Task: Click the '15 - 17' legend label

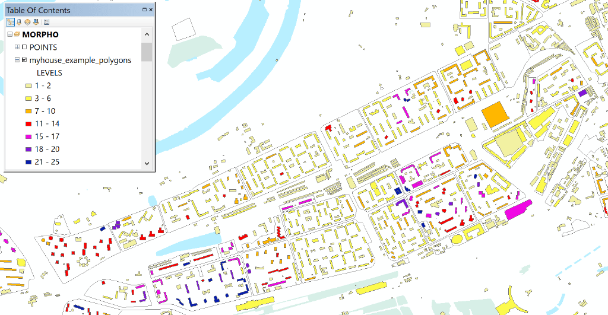Action: point(47,137)
